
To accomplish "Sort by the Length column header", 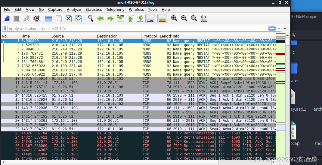I will 166,36.
